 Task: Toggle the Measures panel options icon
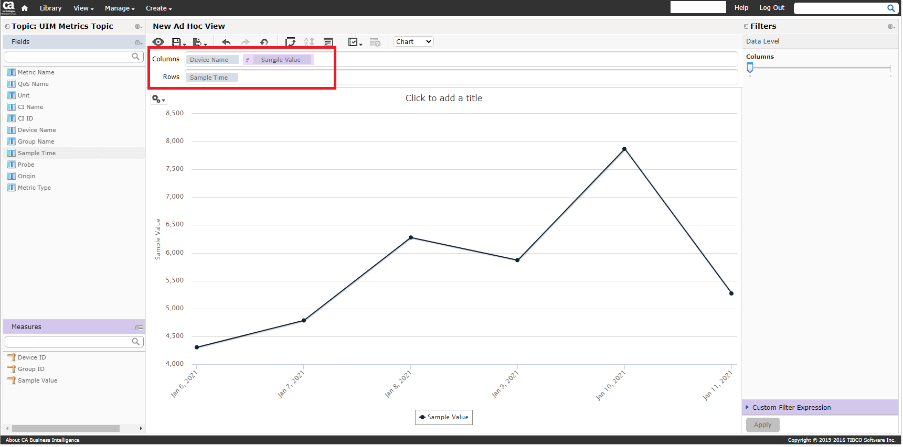pyautogui.click(x=139, y=328)
